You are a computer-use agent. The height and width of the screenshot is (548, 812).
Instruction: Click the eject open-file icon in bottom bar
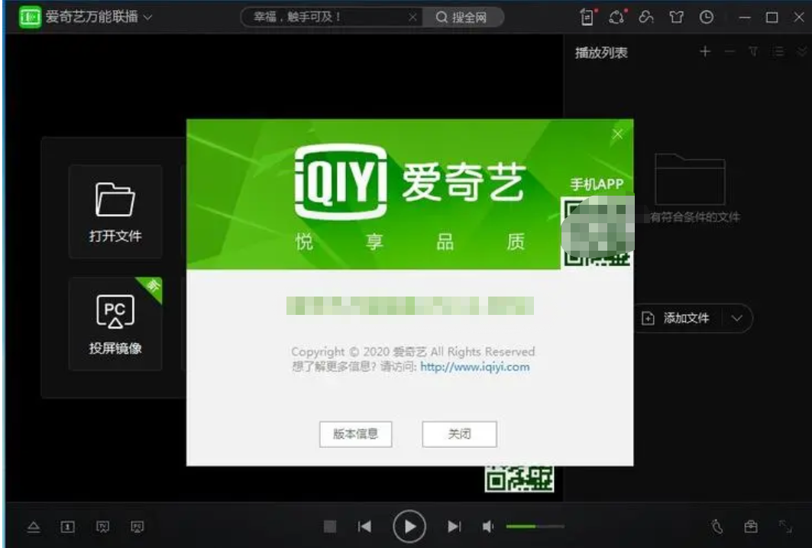34,527
